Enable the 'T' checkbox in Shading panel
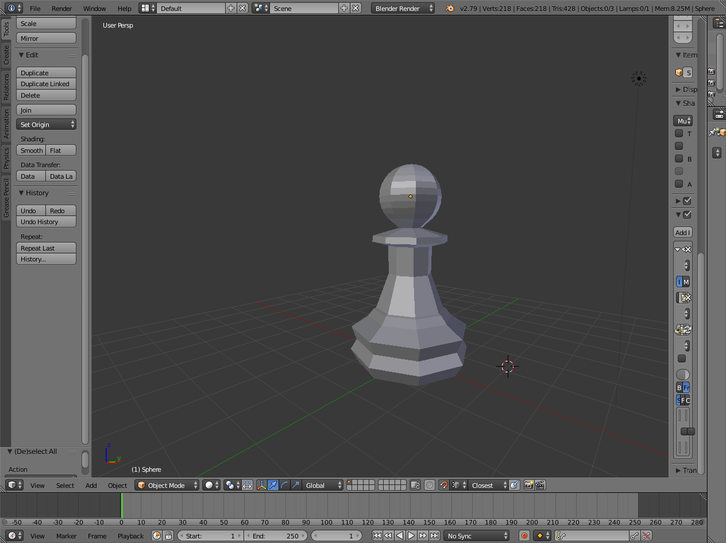The width and height of the screenshot is (726, 543). (679, 134)
